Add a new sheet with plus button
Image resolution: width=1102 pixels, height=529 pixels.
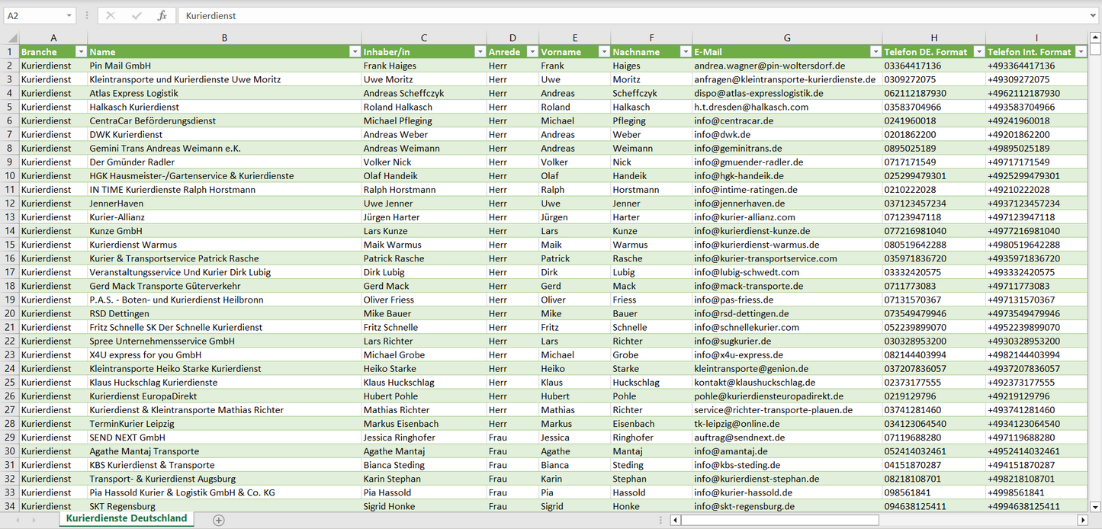(x=219, y=520)
